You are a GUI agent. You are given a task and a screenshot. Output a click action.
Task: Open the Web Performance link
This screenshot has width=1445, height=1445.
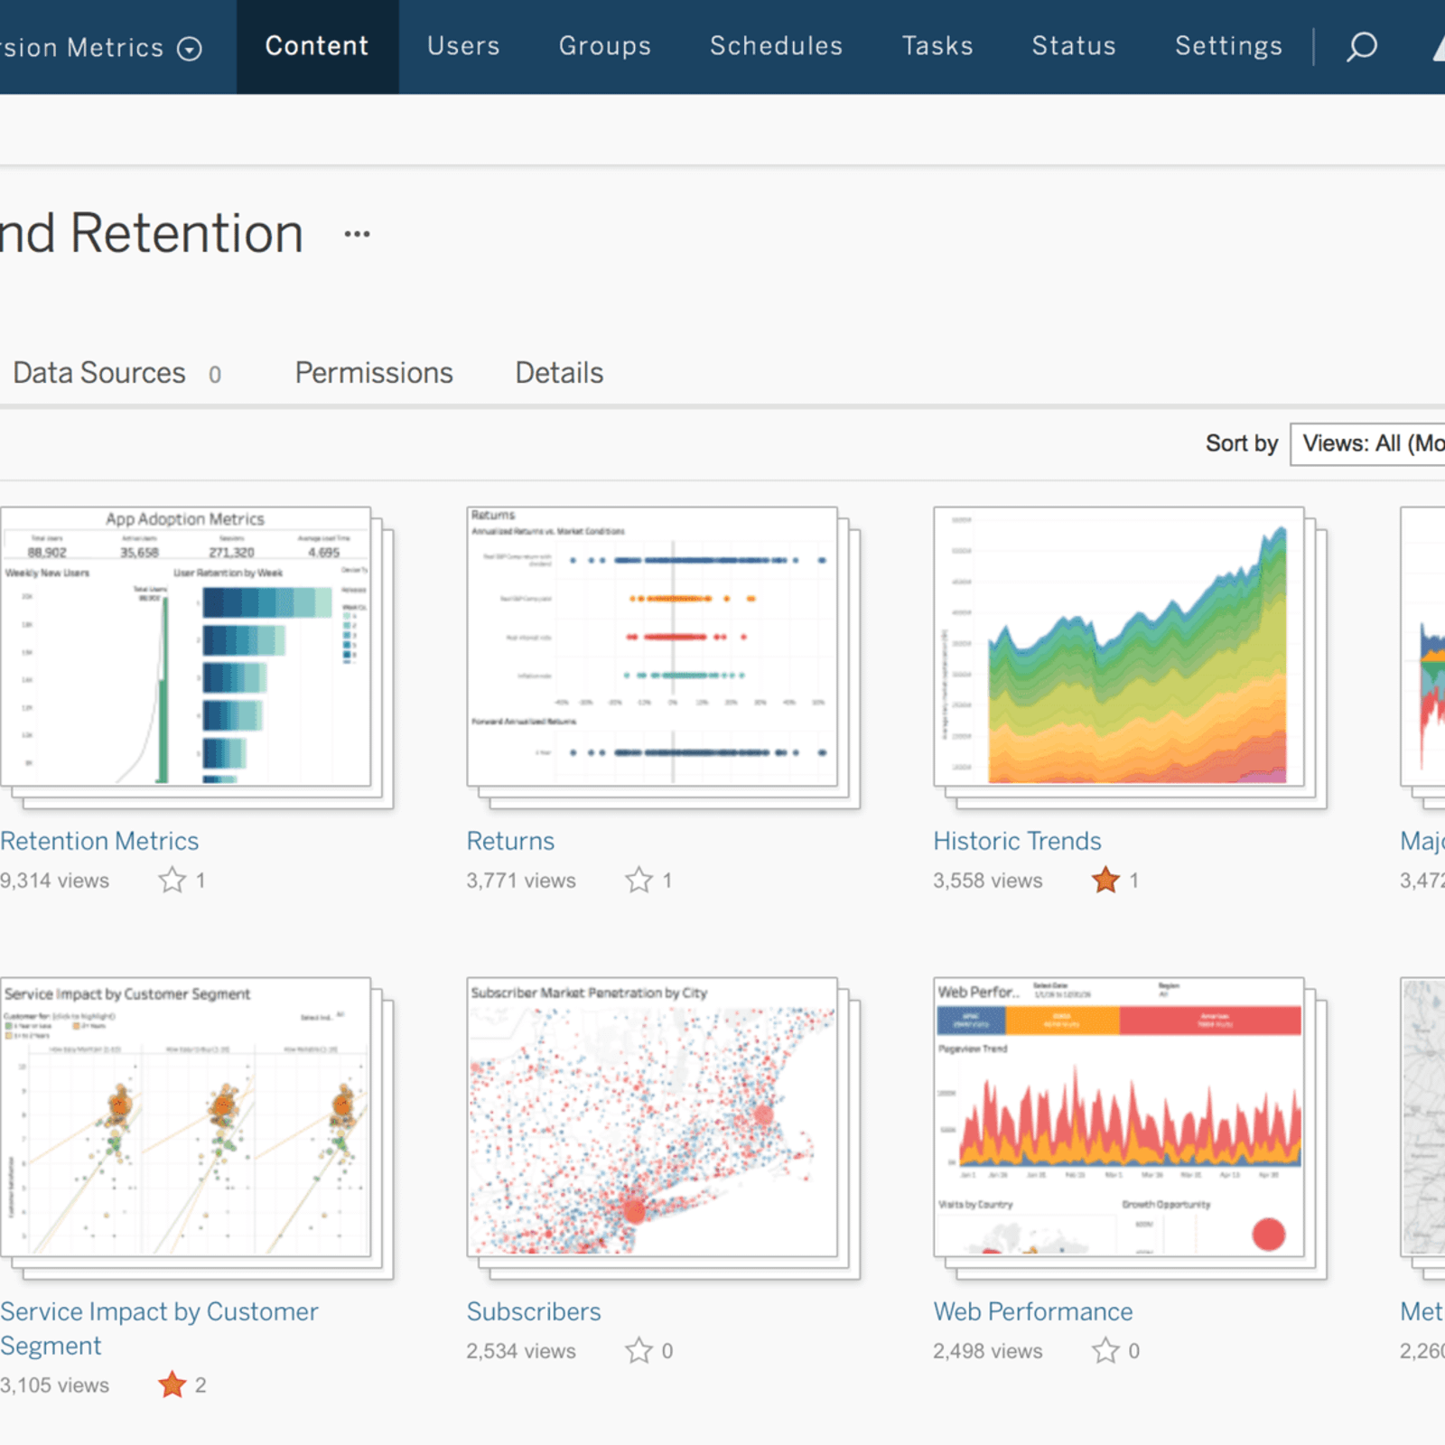click(1032, 1311)
